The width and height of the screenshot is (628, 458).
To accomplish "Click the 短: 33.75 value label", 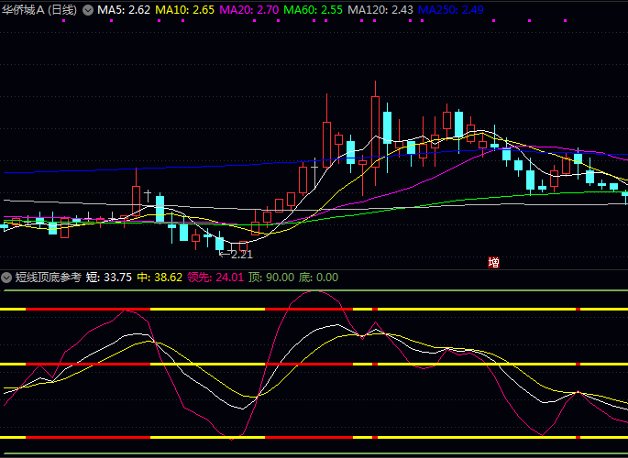I will pyautogui.click(x=115, y=278).
